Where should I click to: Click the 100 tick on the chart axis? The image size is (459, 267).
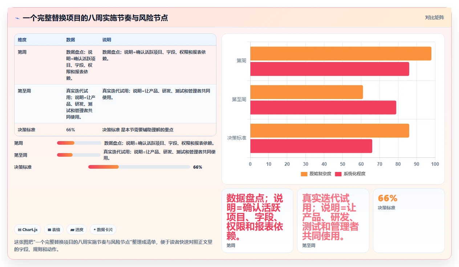click(x=435, y=164)
